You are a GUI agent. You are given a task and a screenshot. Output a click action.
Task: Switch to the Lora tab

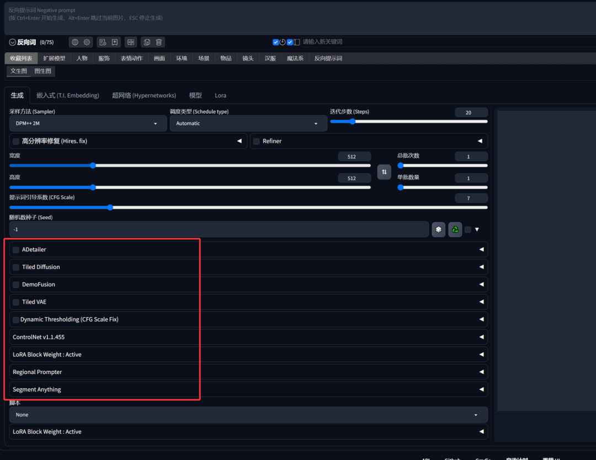pyautogui.click(x=220, y=95)
